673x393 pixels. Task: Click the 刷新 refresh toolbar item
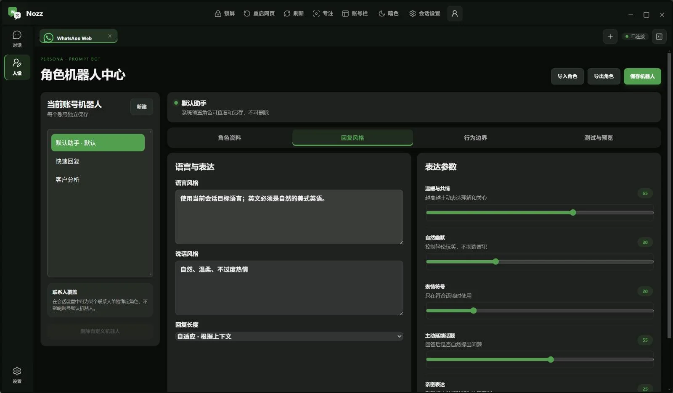pyautogui.click(x=294, y=13)
